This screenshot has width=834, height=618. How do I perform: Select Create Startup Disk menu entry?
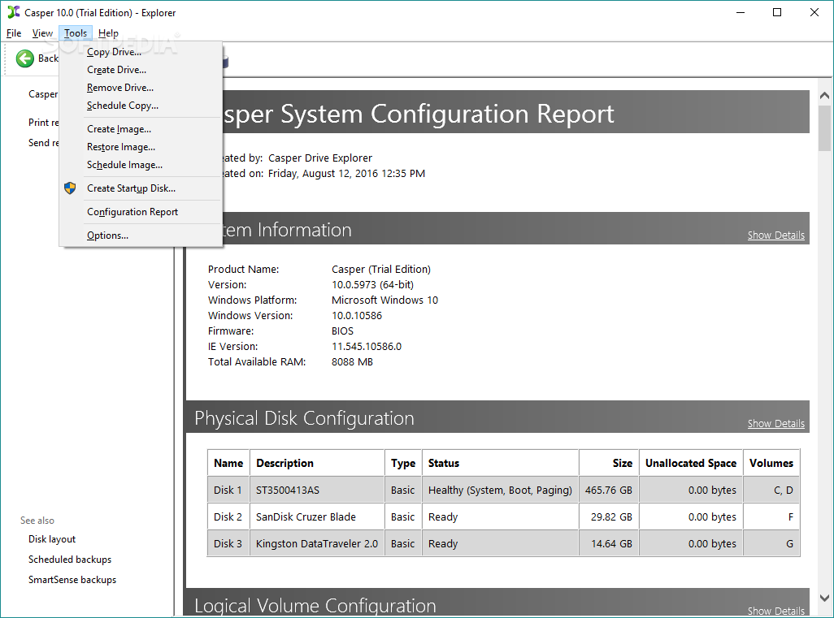point(141,188)
